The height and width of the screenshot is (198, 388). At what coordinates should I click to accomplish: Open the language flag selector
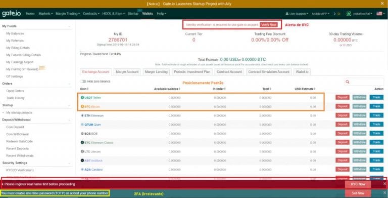(380, 14)
